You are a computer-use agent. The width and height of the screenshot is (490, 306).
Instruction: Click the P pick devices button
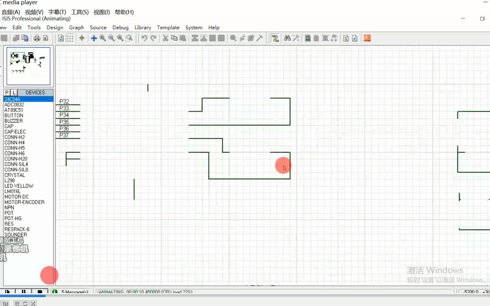point(7,92)
